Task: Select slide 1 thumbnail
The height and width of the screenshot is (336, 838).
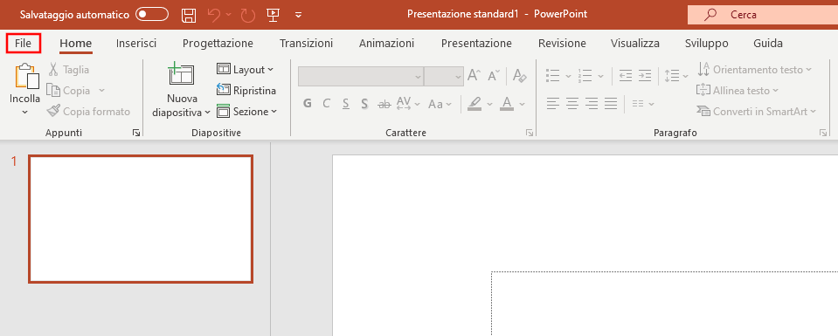Action: point(141,219)
